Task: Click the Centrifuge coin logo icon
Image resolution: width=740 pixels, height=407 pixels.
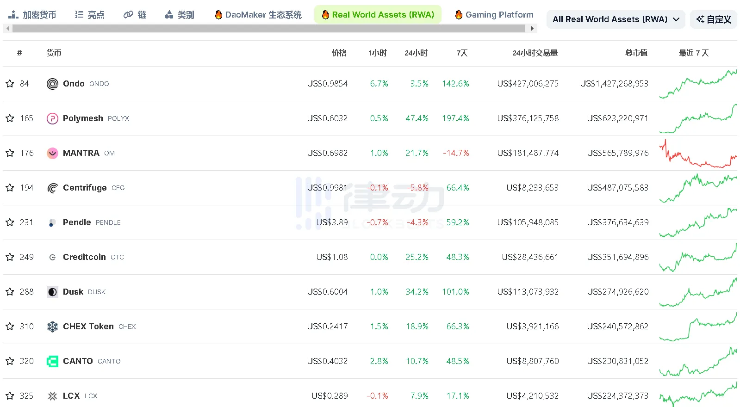Action: (x=52, y=188)
